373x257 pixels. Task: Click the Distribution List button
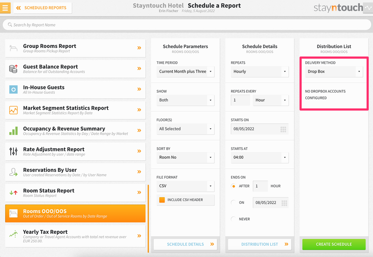click(x=259, y=244)
